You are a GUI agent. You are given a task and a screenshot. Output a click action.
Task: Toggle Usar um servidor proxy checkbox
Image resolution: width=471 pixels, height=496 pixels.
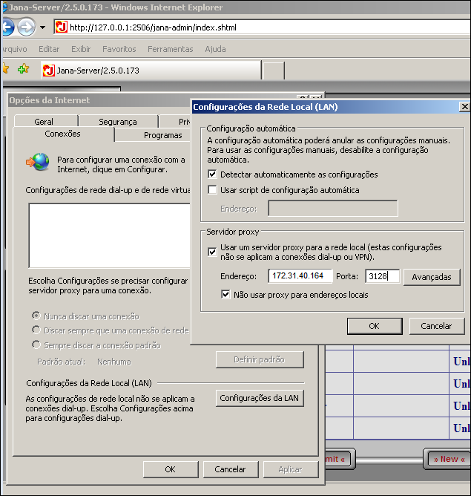[212, 252]
